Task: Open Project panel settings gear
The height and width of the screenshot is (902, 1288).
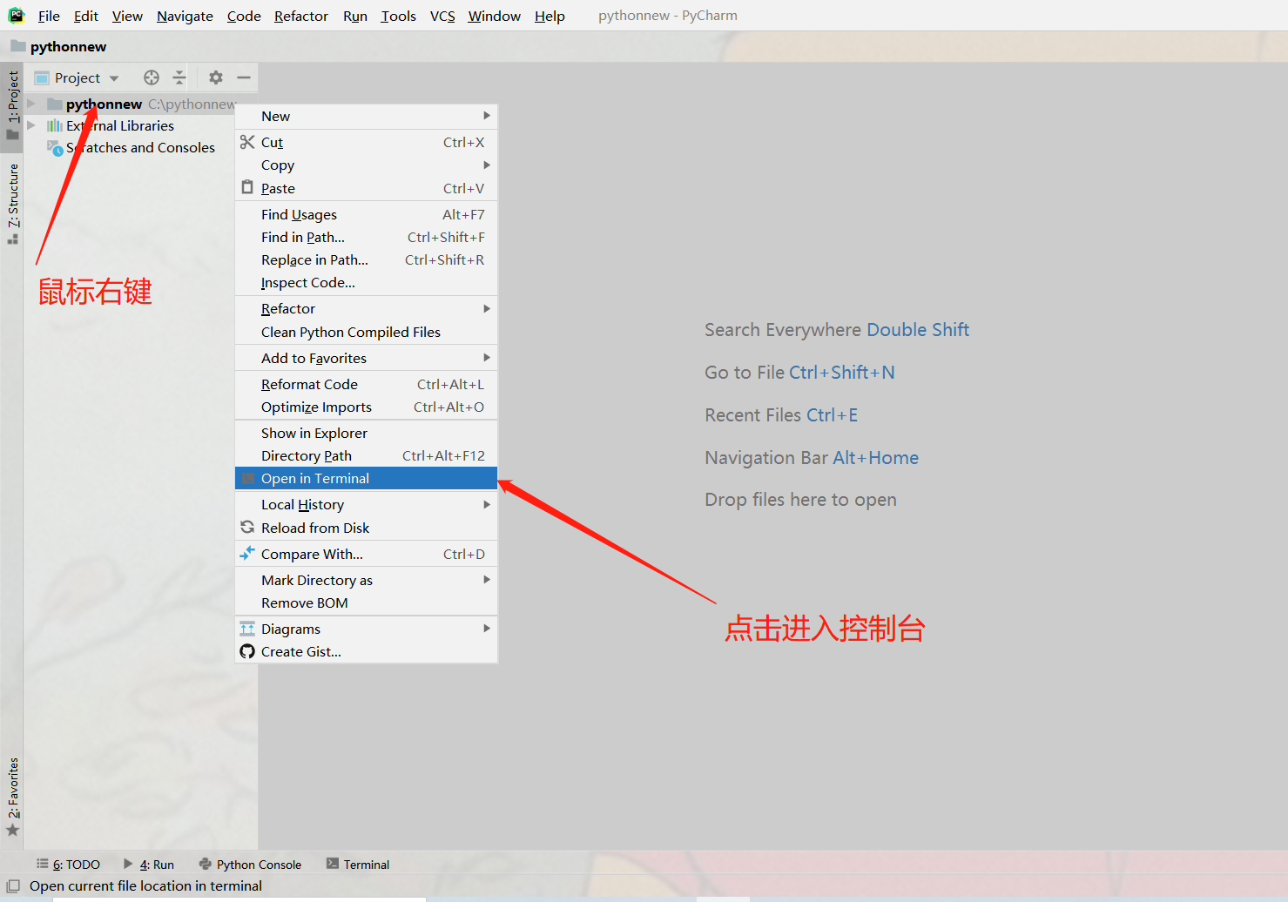Action: point(216,77)
